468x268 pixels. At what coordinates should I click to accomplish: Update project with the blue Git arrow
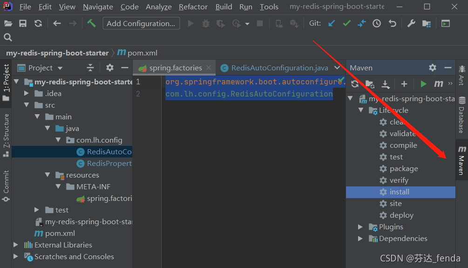pos(331,23)
